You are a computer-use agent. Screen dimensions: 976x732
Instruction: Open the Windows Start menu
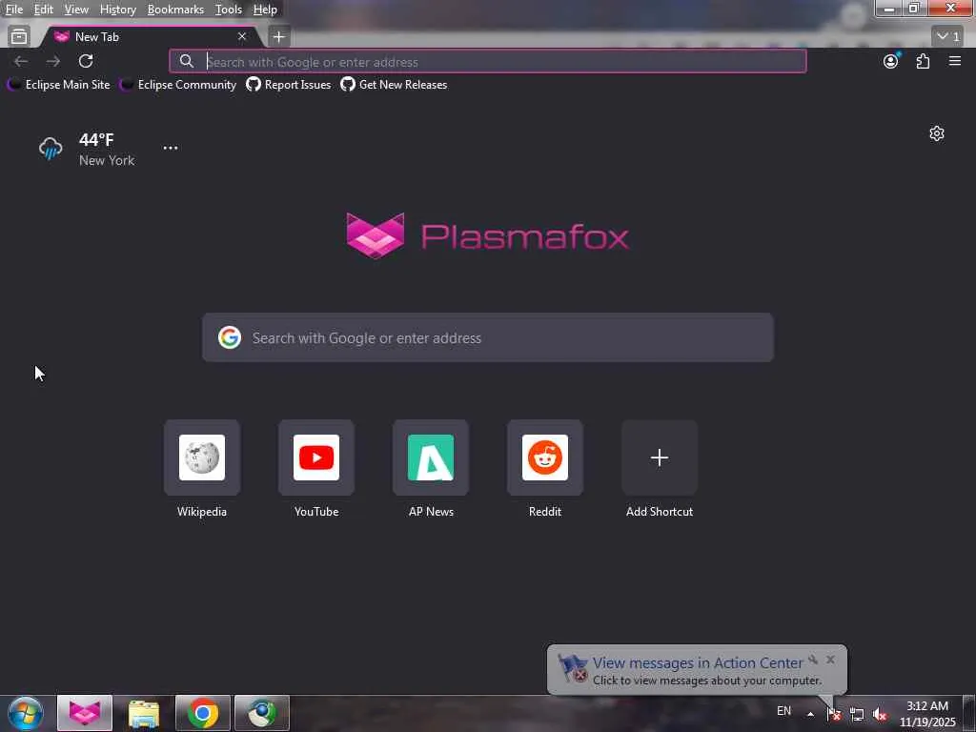[x=26, y=713]
